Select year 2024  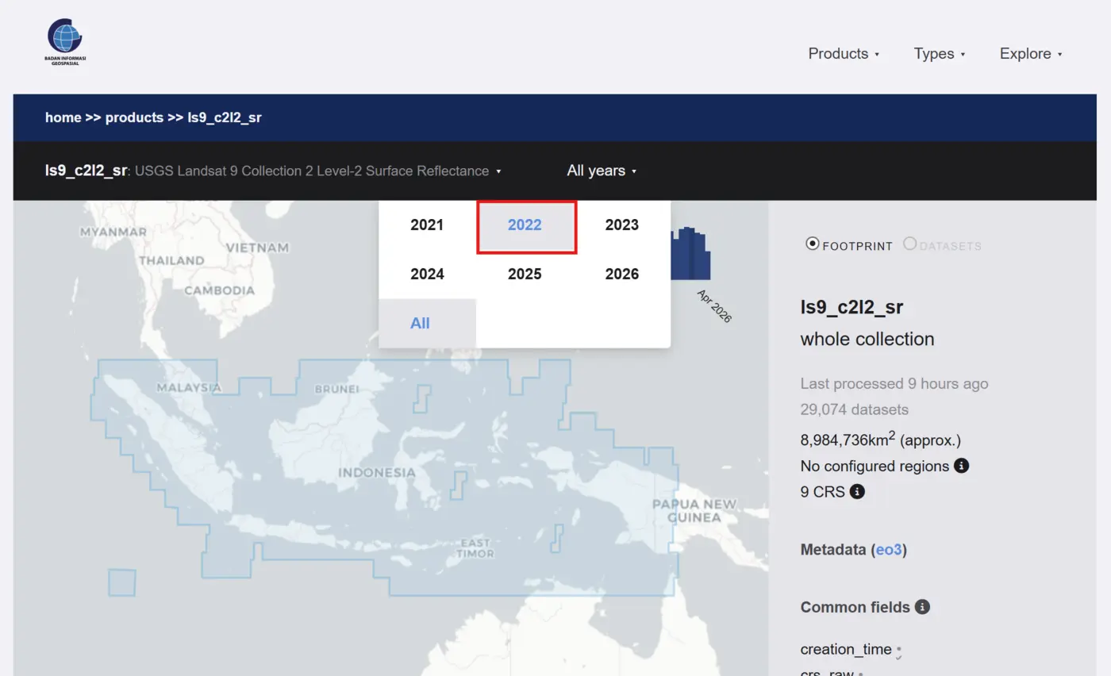point(427,275)
